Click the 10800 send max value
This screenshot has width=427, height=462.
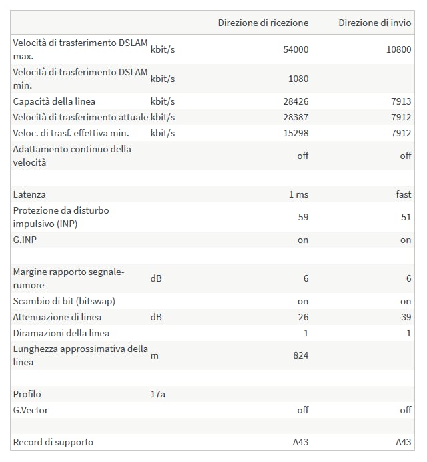(x=399, y=49)
